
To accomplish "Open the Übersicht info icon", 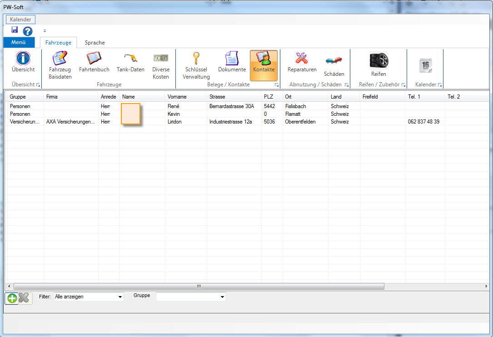I will [23, 59].
